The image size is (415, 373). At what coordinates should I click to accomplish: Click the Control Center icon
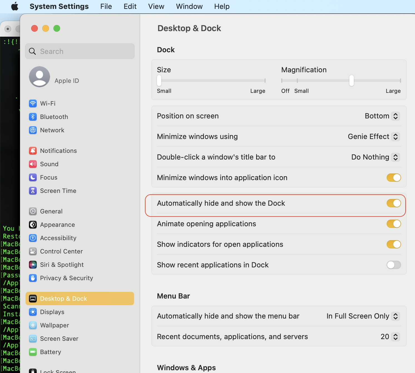coord(33,251)
